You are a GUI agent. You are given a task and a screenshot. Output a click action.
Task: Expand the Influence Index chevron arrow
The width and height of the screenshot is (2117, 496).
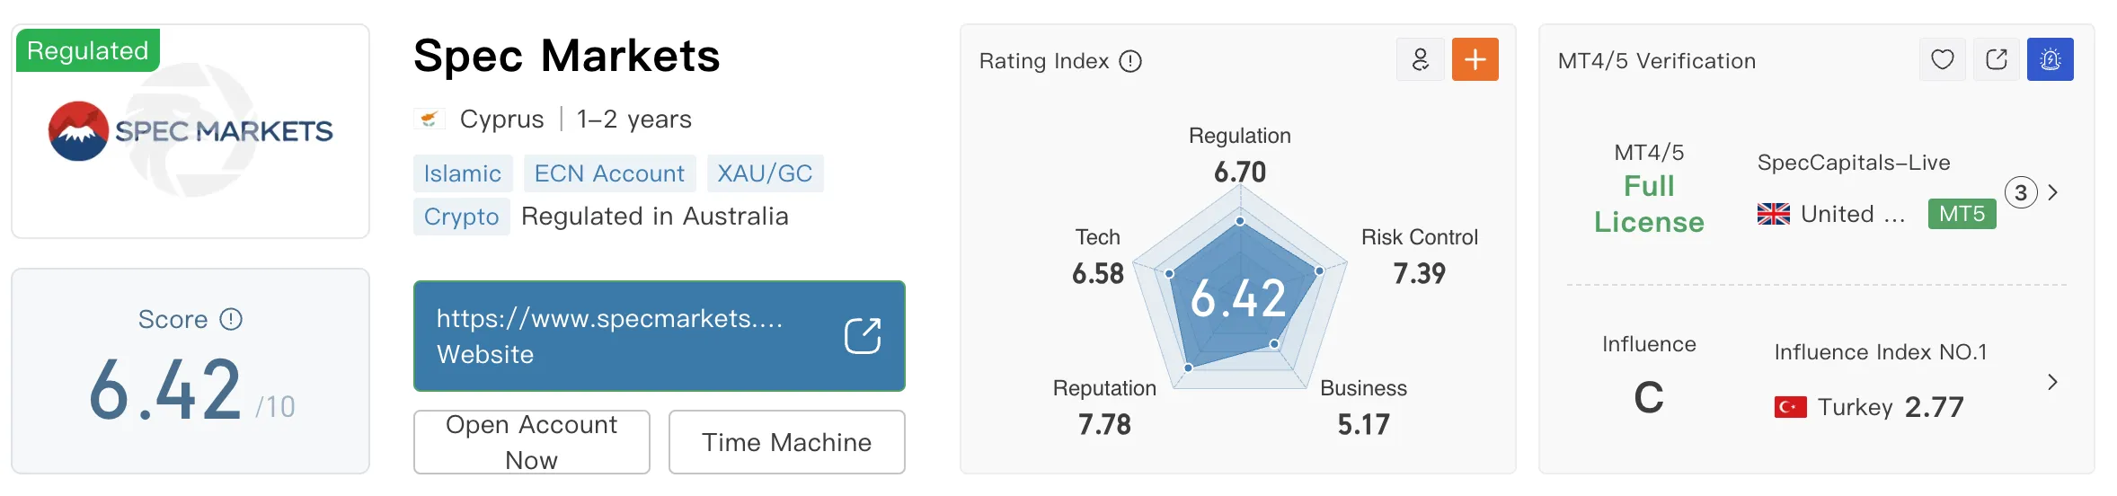[2052, 382]
